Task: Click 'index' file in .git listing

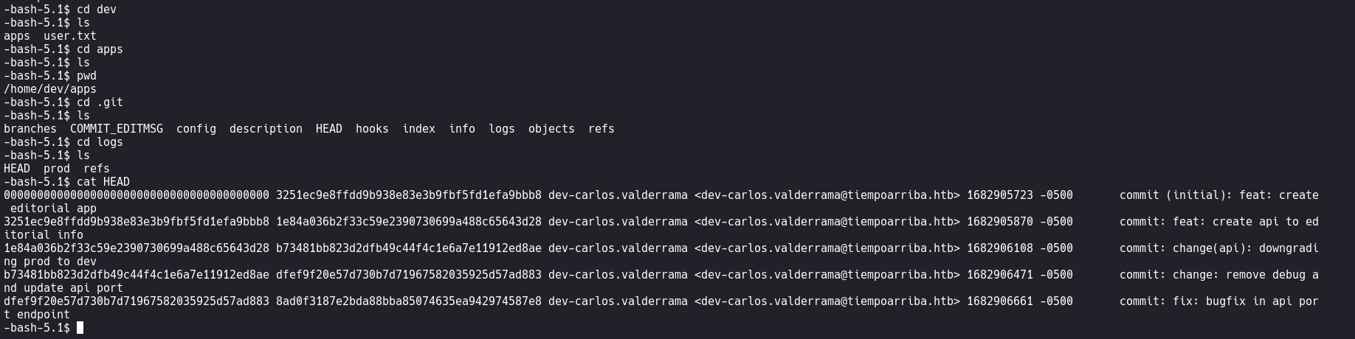Action: [x=419, y=129]
